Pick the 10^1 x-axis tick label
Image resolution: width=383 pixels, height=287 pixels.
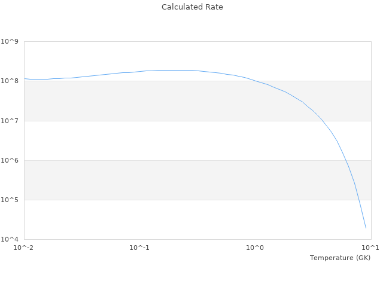(x=370, y=248)
